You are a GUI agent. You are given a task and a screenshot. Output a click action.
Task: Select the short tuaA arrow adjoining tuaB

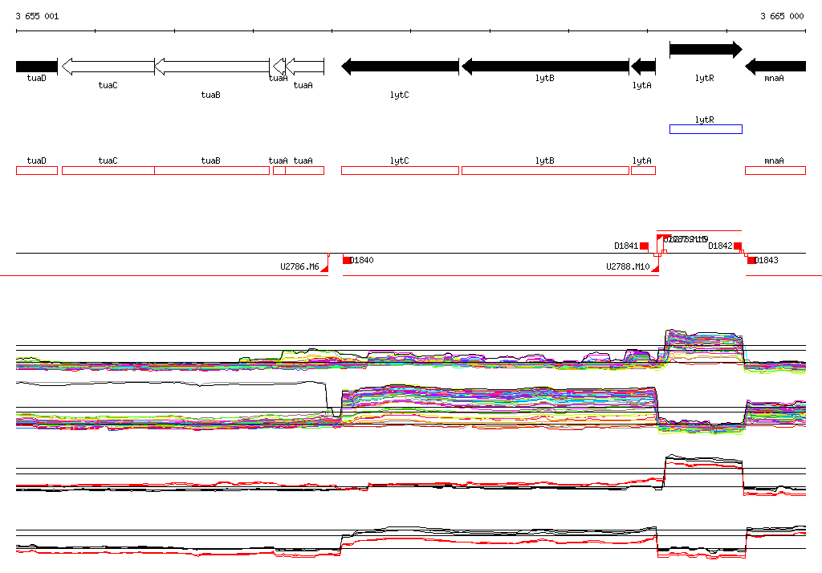click(279, 67)
